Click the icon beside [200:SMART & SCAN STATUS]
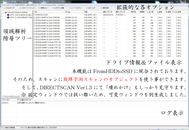Viewport: 189px width, 130px height. (x=37, y=56)
